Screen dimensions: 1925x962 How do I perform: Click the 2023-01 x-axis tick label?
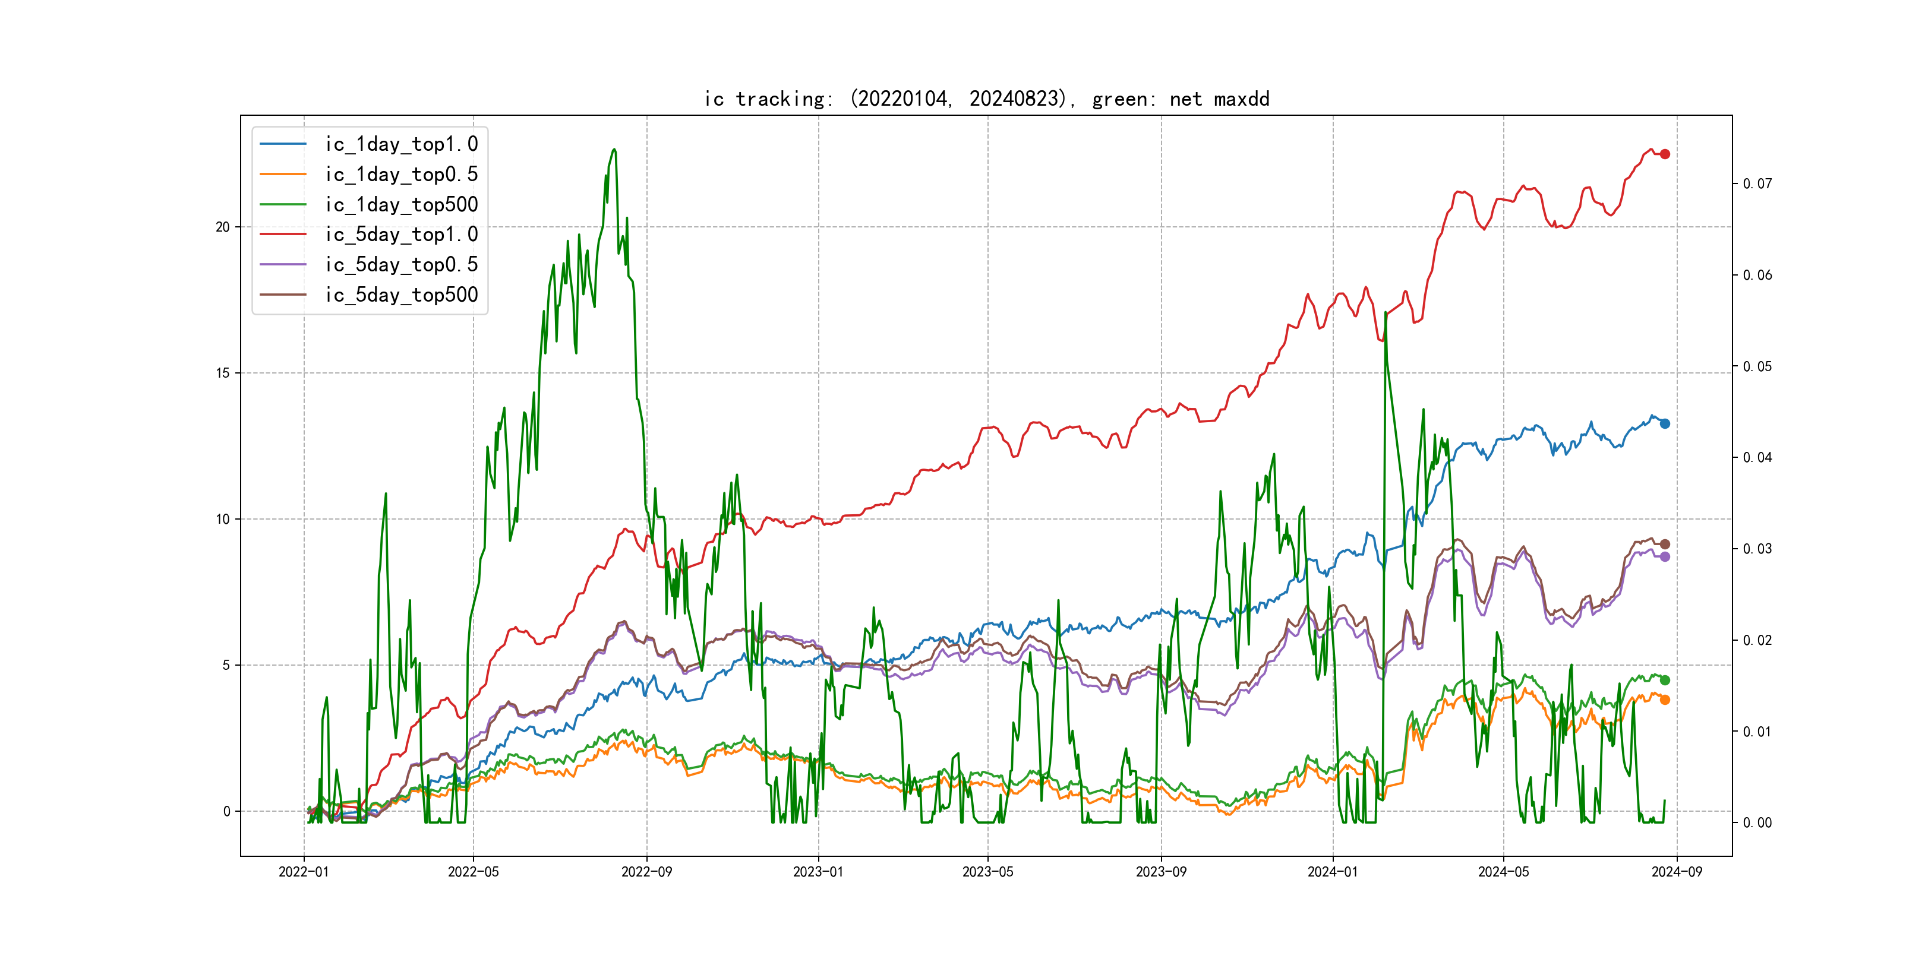[818, 872]
